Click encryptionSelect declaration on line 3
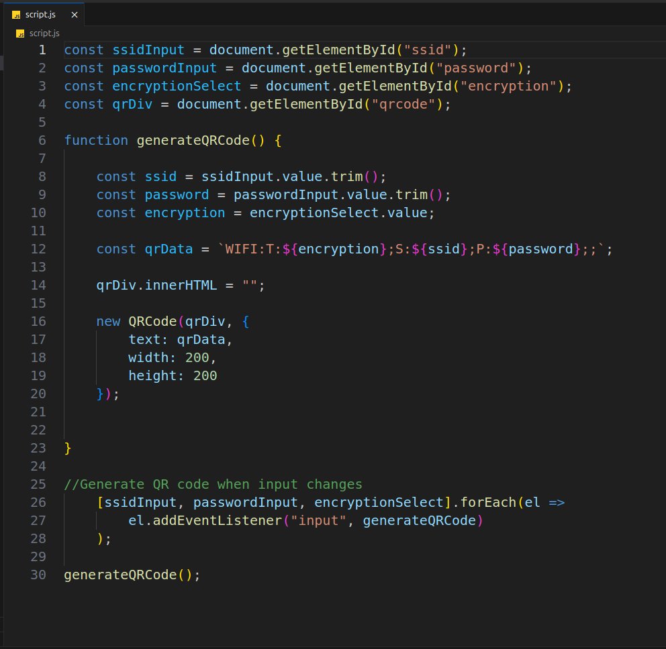 [177, 86]
